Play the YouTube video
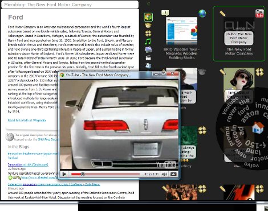The image size is (268, 211). 64,174
